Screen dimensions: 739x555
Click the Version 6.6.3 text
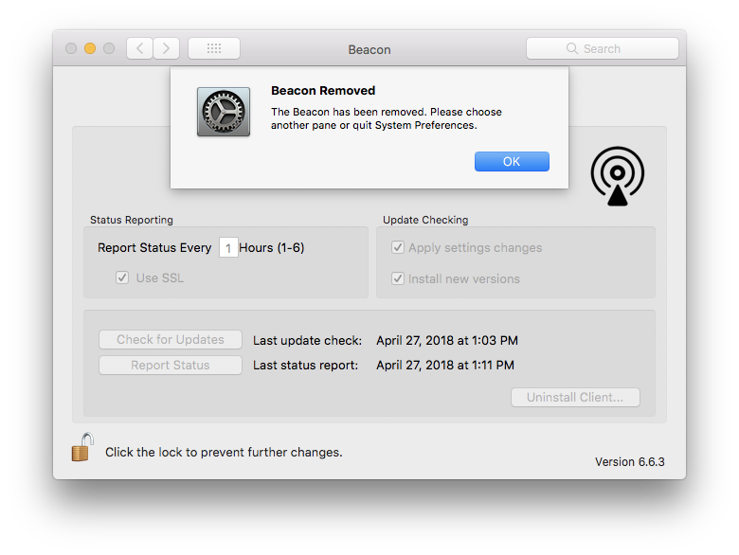click(x=630, y=462)
